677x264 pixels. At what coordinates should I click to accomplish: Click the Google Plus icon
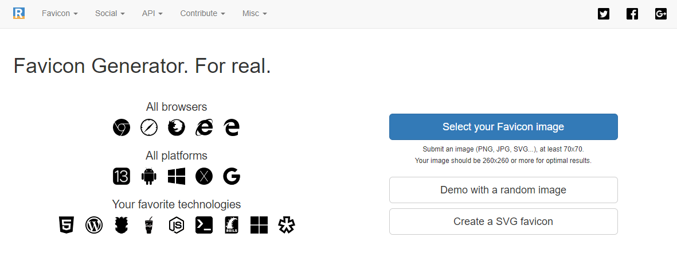(x=660, y=14)
